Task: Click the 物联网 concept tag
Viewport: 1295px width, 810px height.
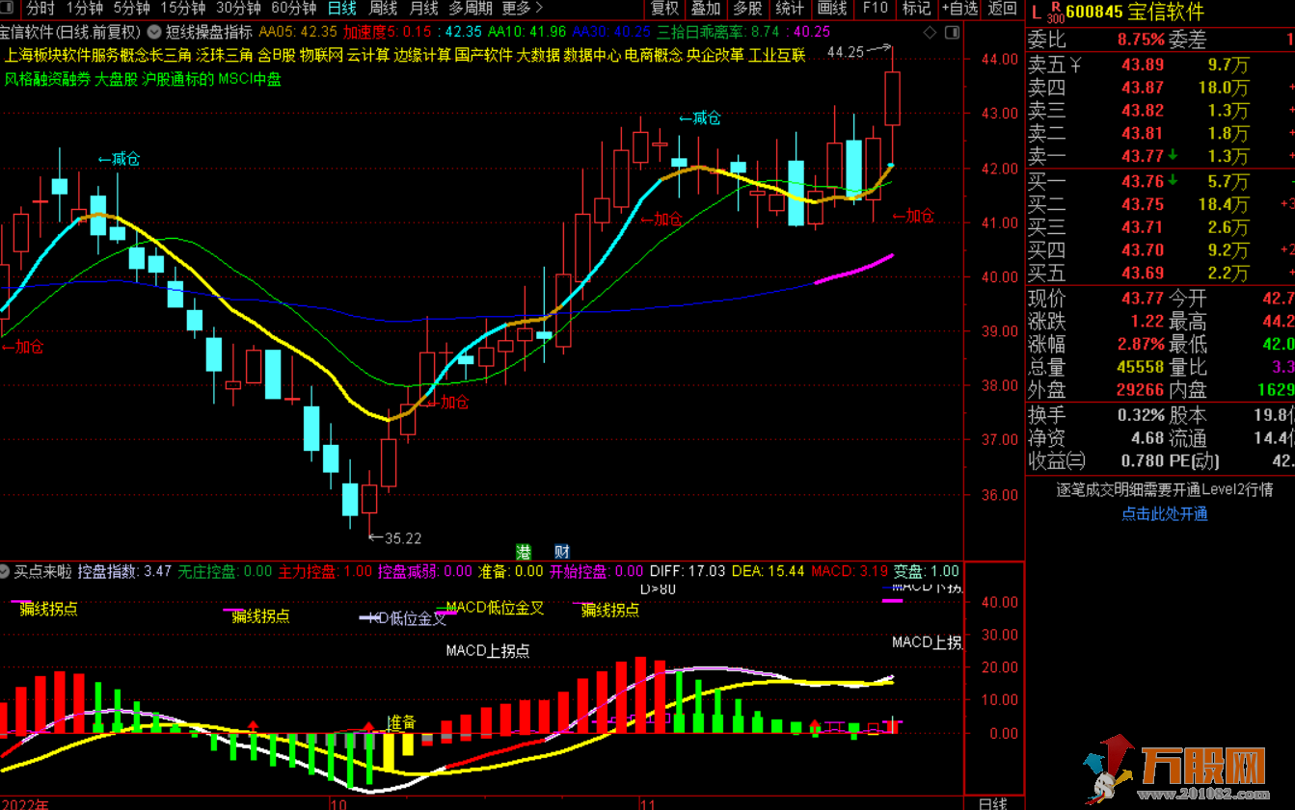Action: (321, 55)
